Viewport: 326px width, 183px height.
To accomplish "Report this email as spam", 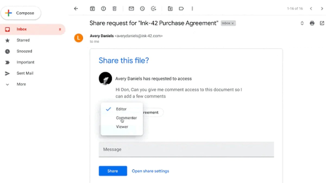I will [104, 8].
